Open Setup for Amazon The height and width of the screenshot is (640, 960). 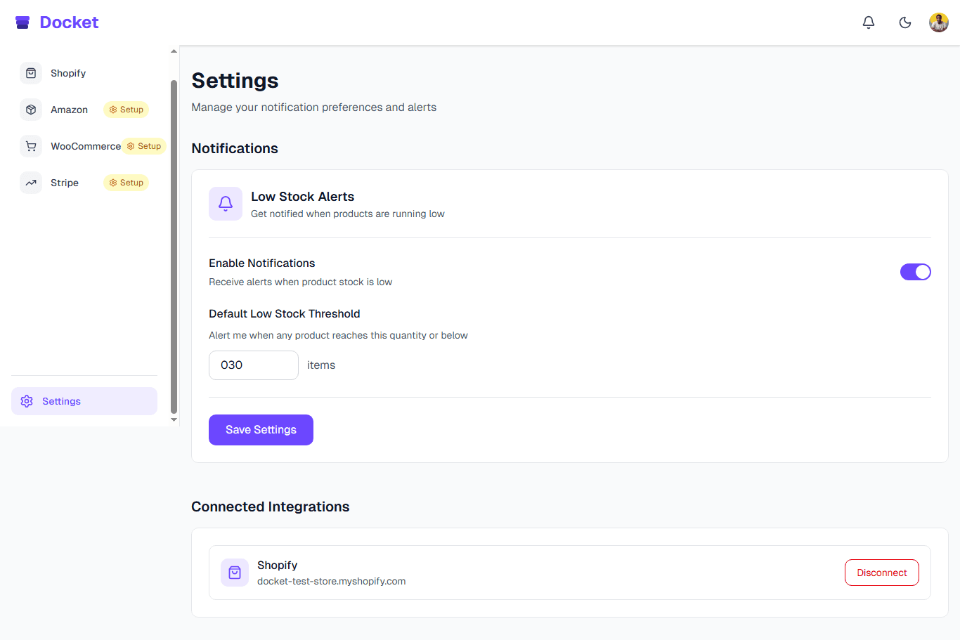126,110
